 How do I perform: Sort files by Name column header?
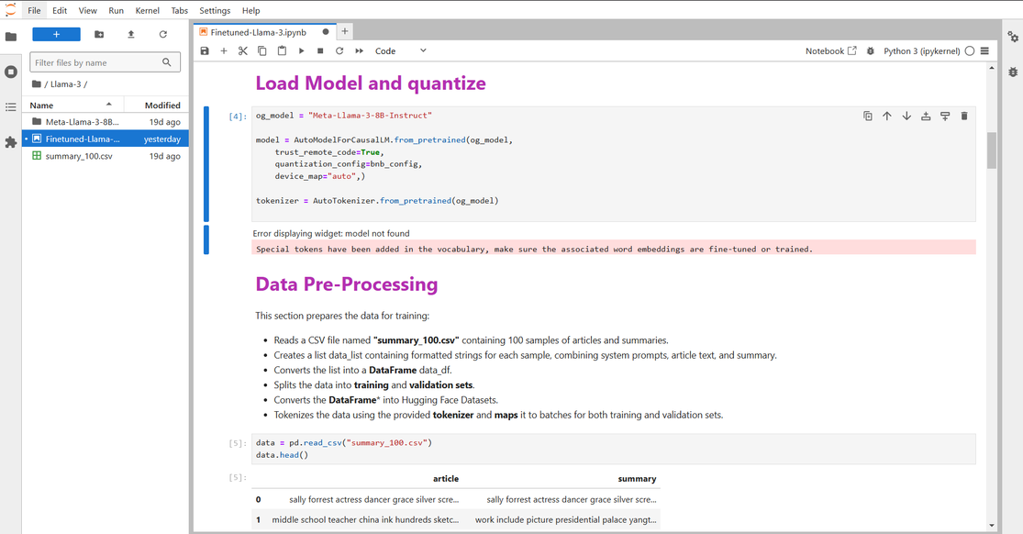click(73, 106)
